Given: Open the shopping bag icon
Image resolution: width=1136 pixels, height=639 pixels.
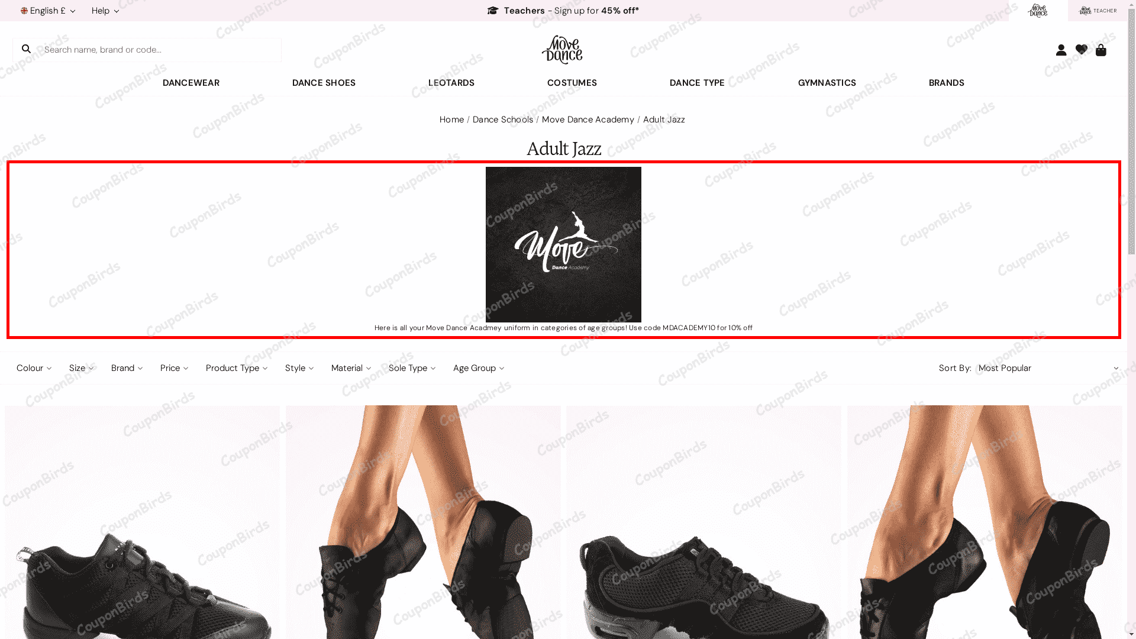Looking at the screenshot, I should [x=1100, y=50].
